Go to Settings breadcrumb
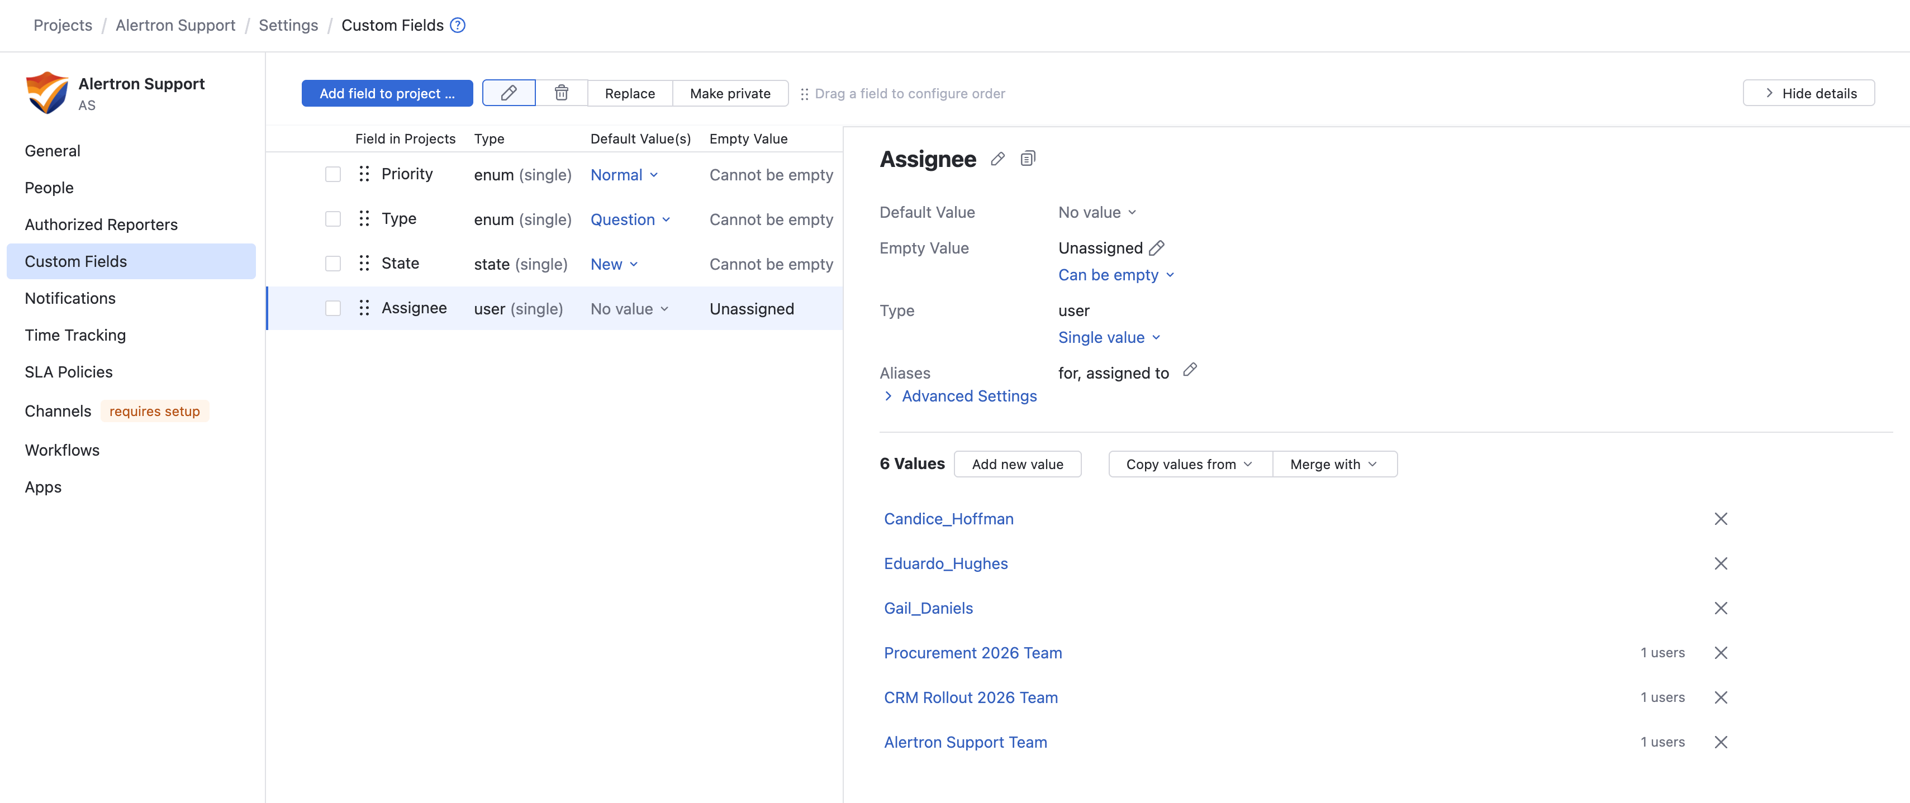1910x803 pixels. coord(288,25)
